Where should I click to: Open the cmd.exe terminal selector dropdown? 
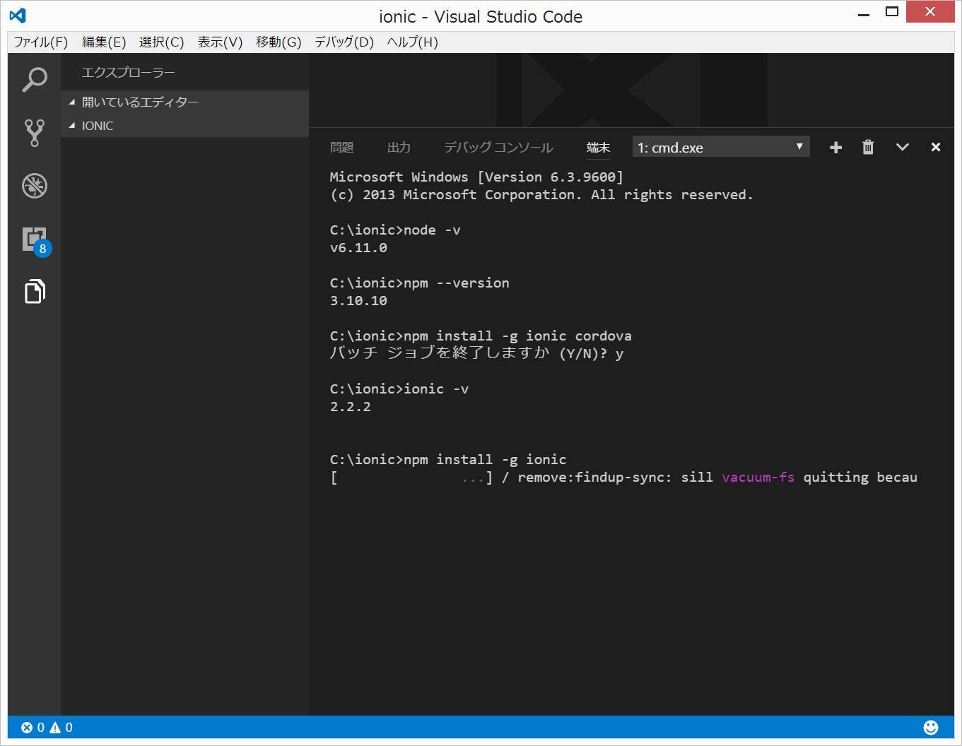(x=720, y=147)
